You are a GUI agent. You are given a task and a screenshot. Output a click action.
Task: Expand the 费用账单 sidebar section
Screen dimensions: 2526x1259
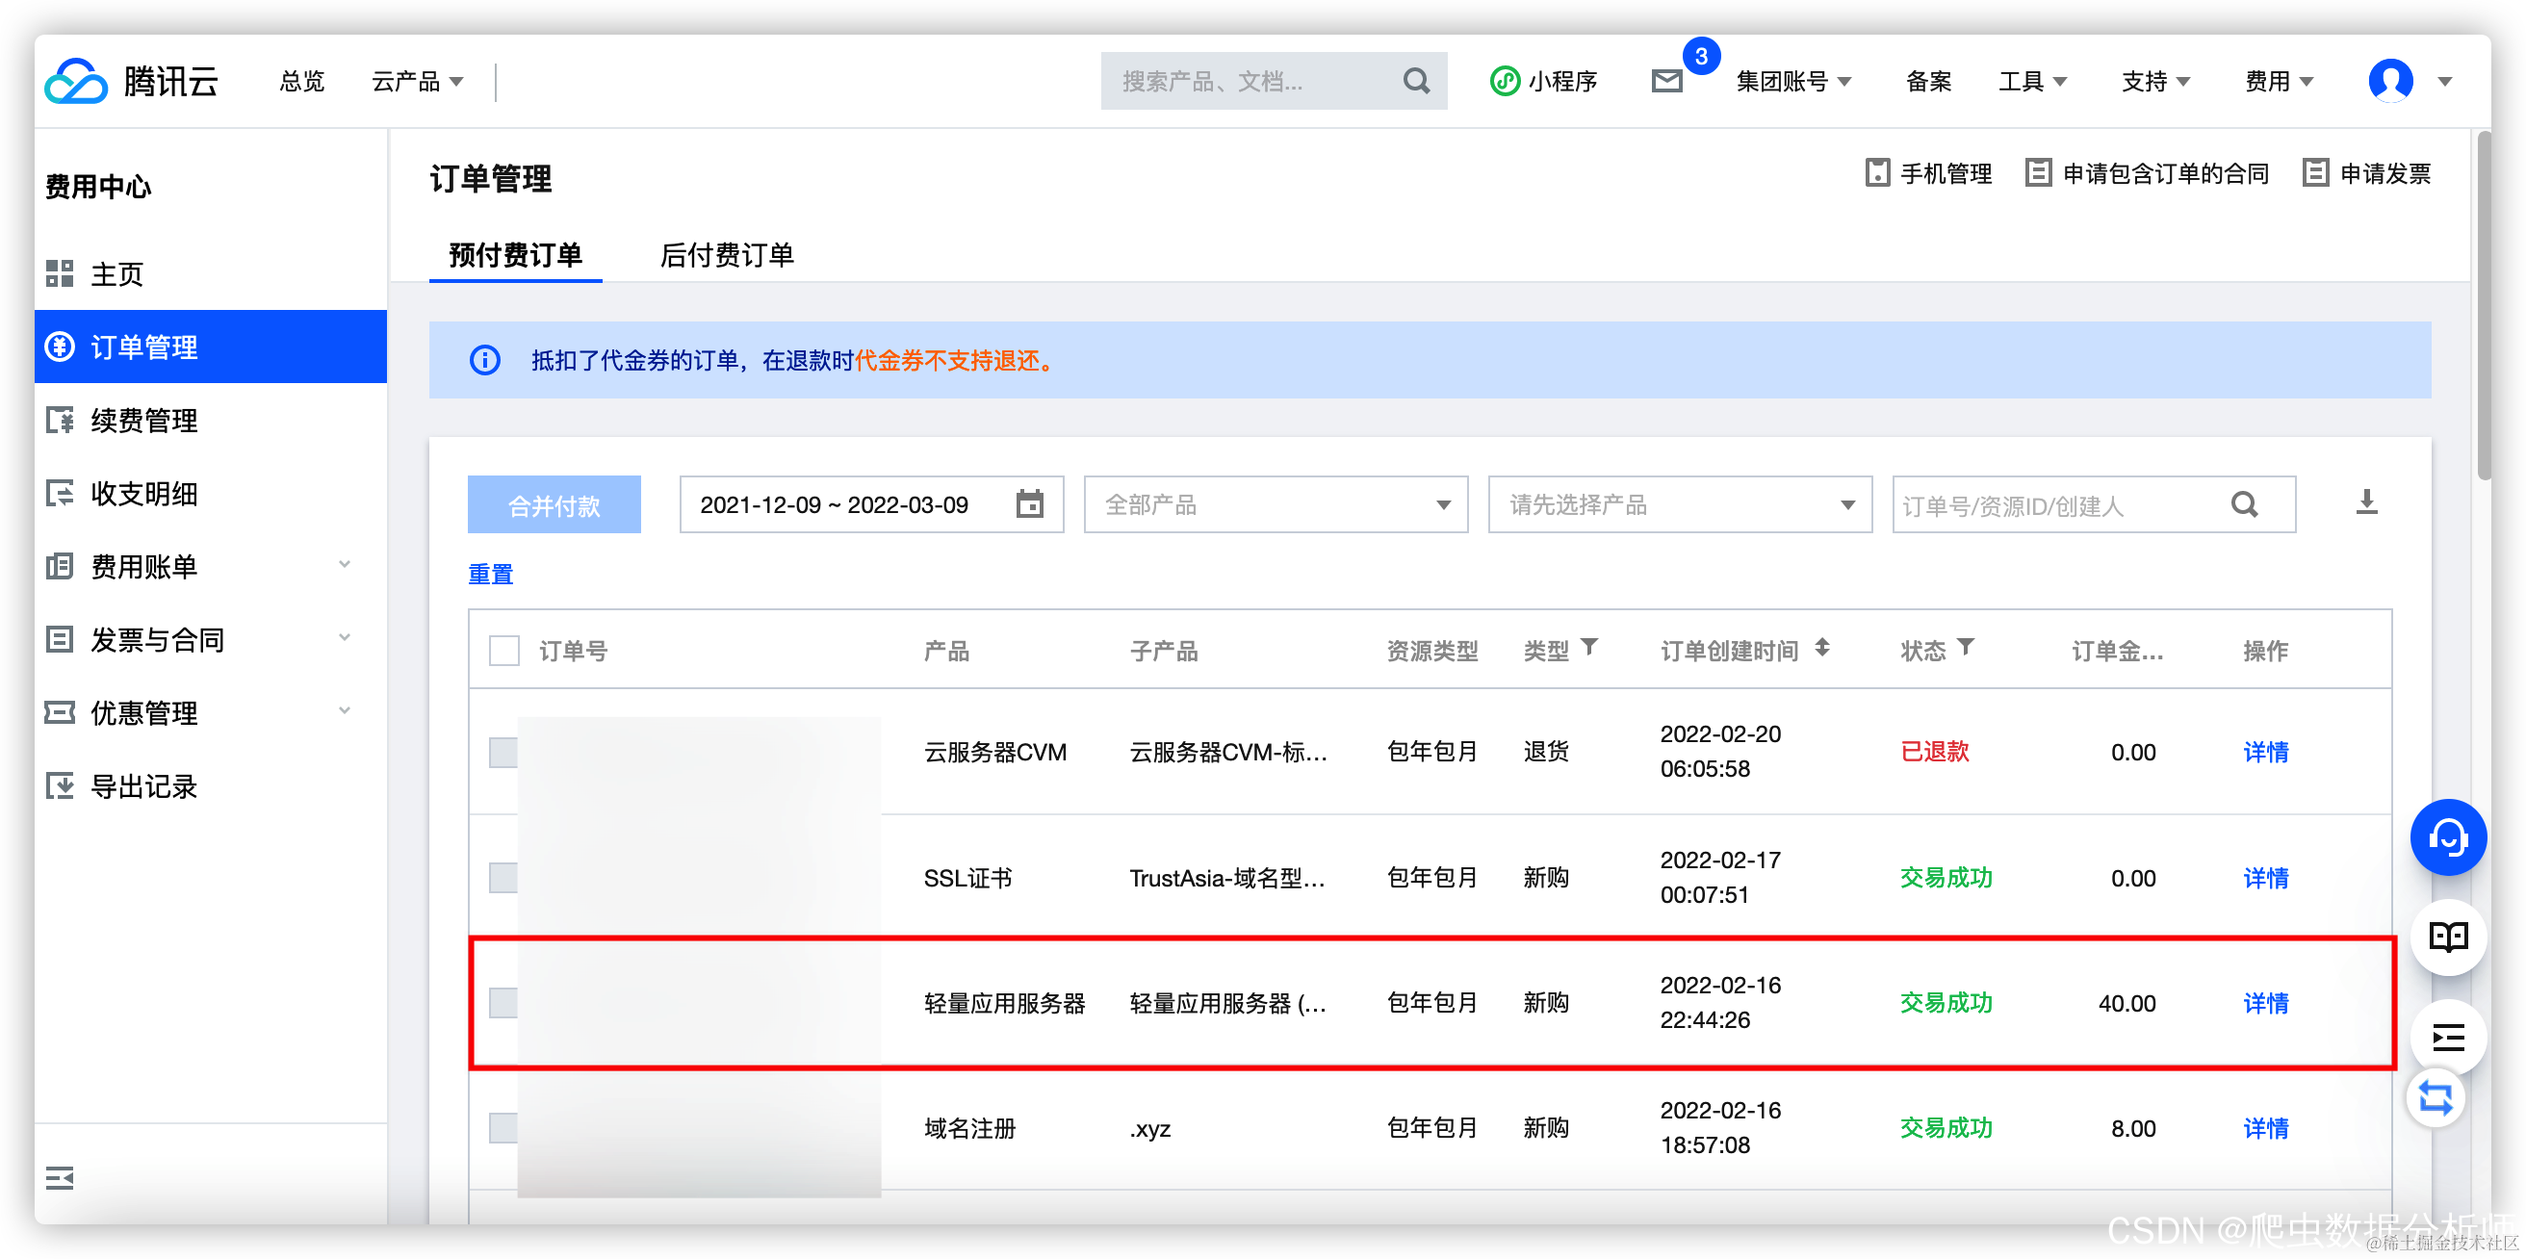click(x=145, y=567)
